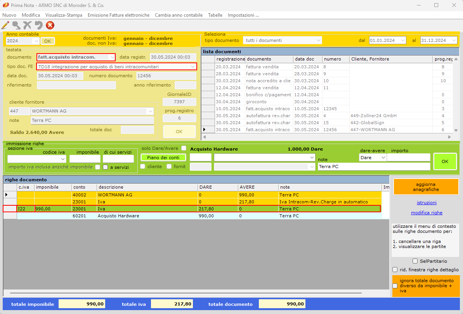Image resolution: width=463 pixels, height=314 pixels.
Task: Click the row pointer arrow beside WORTMANN AG row
Action: [x=6, y=194]
